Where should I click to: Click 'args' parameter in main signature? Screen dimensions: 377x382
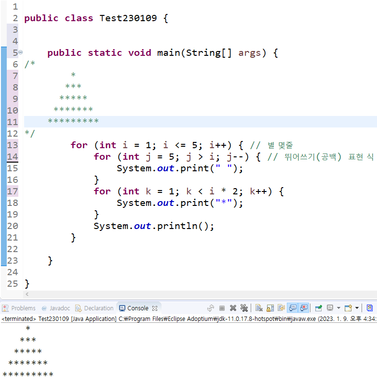click(250, 53)
